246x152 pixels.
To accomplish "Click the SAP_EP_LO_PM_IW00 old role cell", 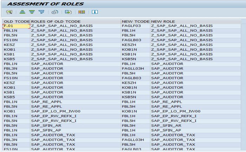I will pyautogui.click(x=54, y=111).
